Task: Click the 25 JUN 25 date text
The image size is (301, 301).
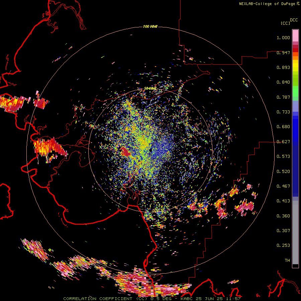Action: click(209, 299)
